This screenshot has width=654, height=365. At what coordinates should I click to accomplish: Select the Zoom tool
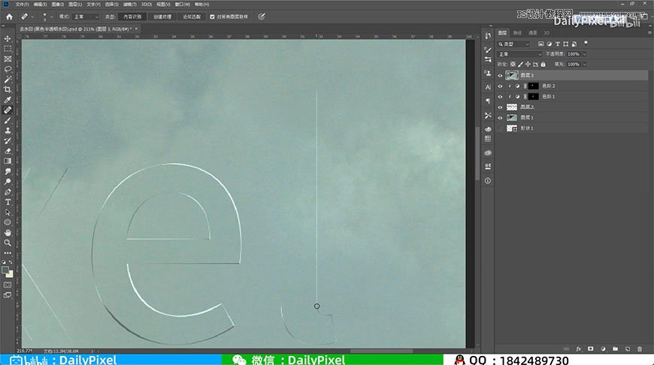click(8, 243)
